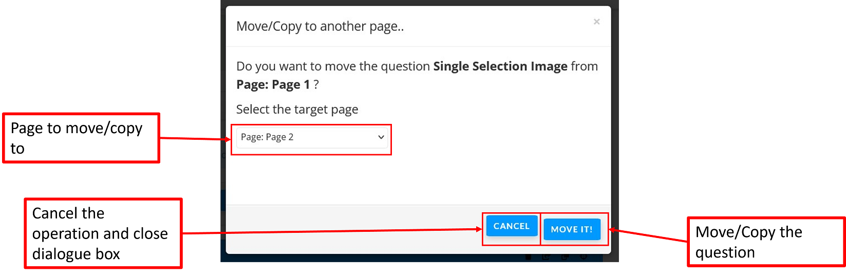Click the chevron arrow in the page selector
This screenshot has height=274, width=846.
[381, 137]
